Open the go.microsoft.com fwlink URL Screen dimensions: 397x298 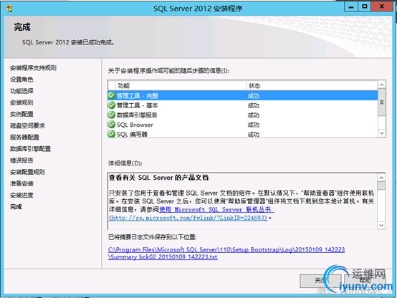pyautogui.click(x=188, y=218)
